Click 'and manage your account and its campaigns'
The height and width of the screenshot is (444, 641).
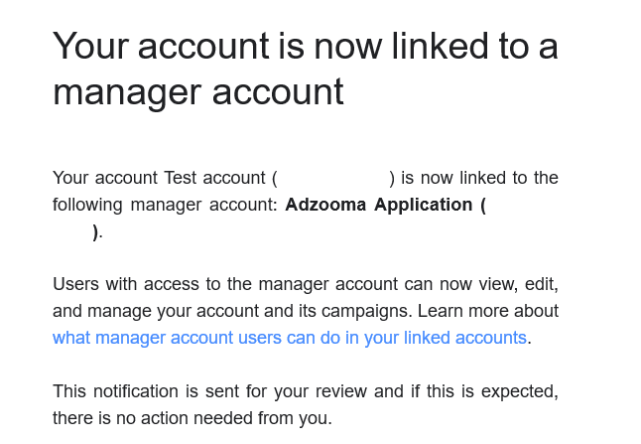point(230,311)
